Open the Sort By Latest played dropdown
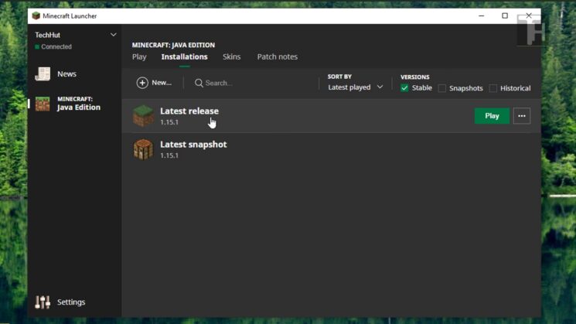Image resolution: width=576 pixels, height=324 pixels. tap(355, 87)
